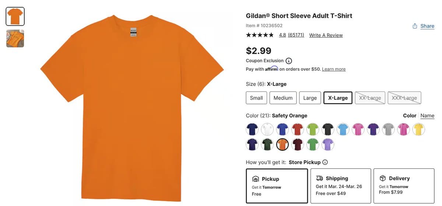Pick the black shirt color swatch
Screen dimensions: 442x206
tap(328, 129)
